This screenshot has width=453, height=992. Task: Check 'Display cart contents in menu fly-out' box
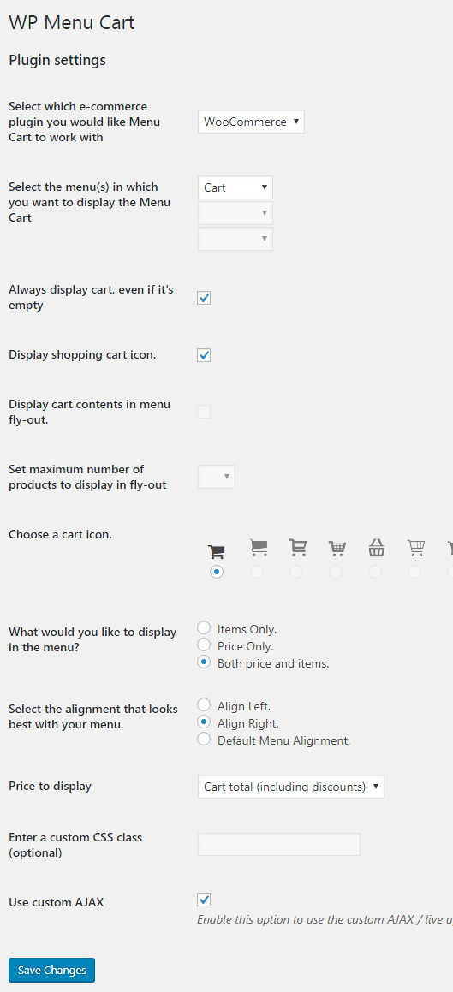point(204,412)
